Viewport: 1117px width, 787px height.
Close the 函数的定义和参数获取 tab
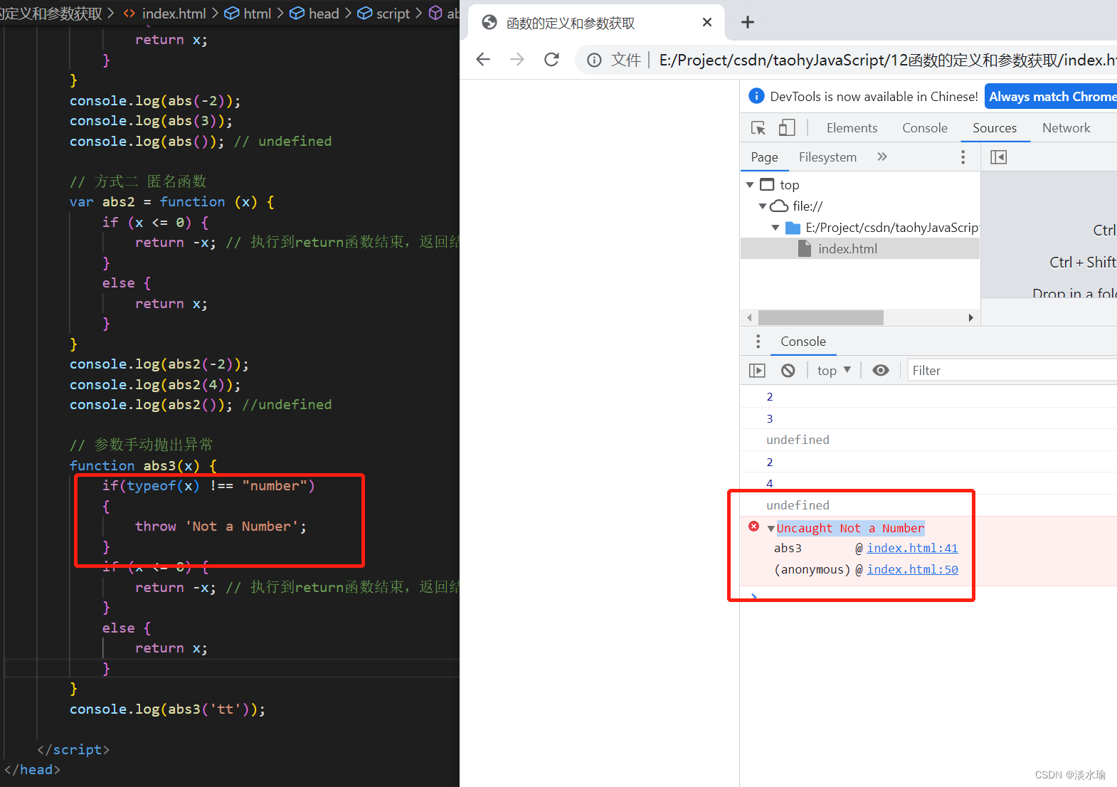click(707, 22)
